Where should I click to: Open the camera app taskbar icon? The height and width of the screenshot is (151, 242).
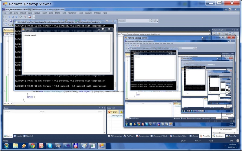click(x=58, y=146)
